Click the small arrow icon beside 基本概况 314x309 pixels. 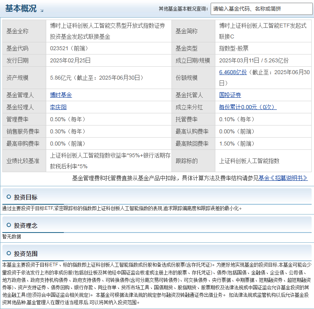42,11
